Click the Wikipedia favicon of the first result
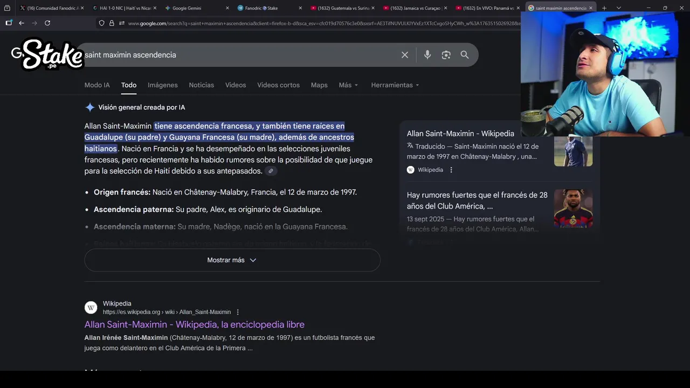The width and height of the screenshot is (690, 388). pos(91,308)
